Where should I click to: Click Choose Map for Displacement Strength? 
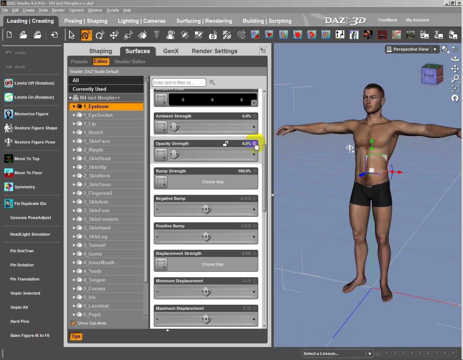pyautogui.click(x=213, y=265)
